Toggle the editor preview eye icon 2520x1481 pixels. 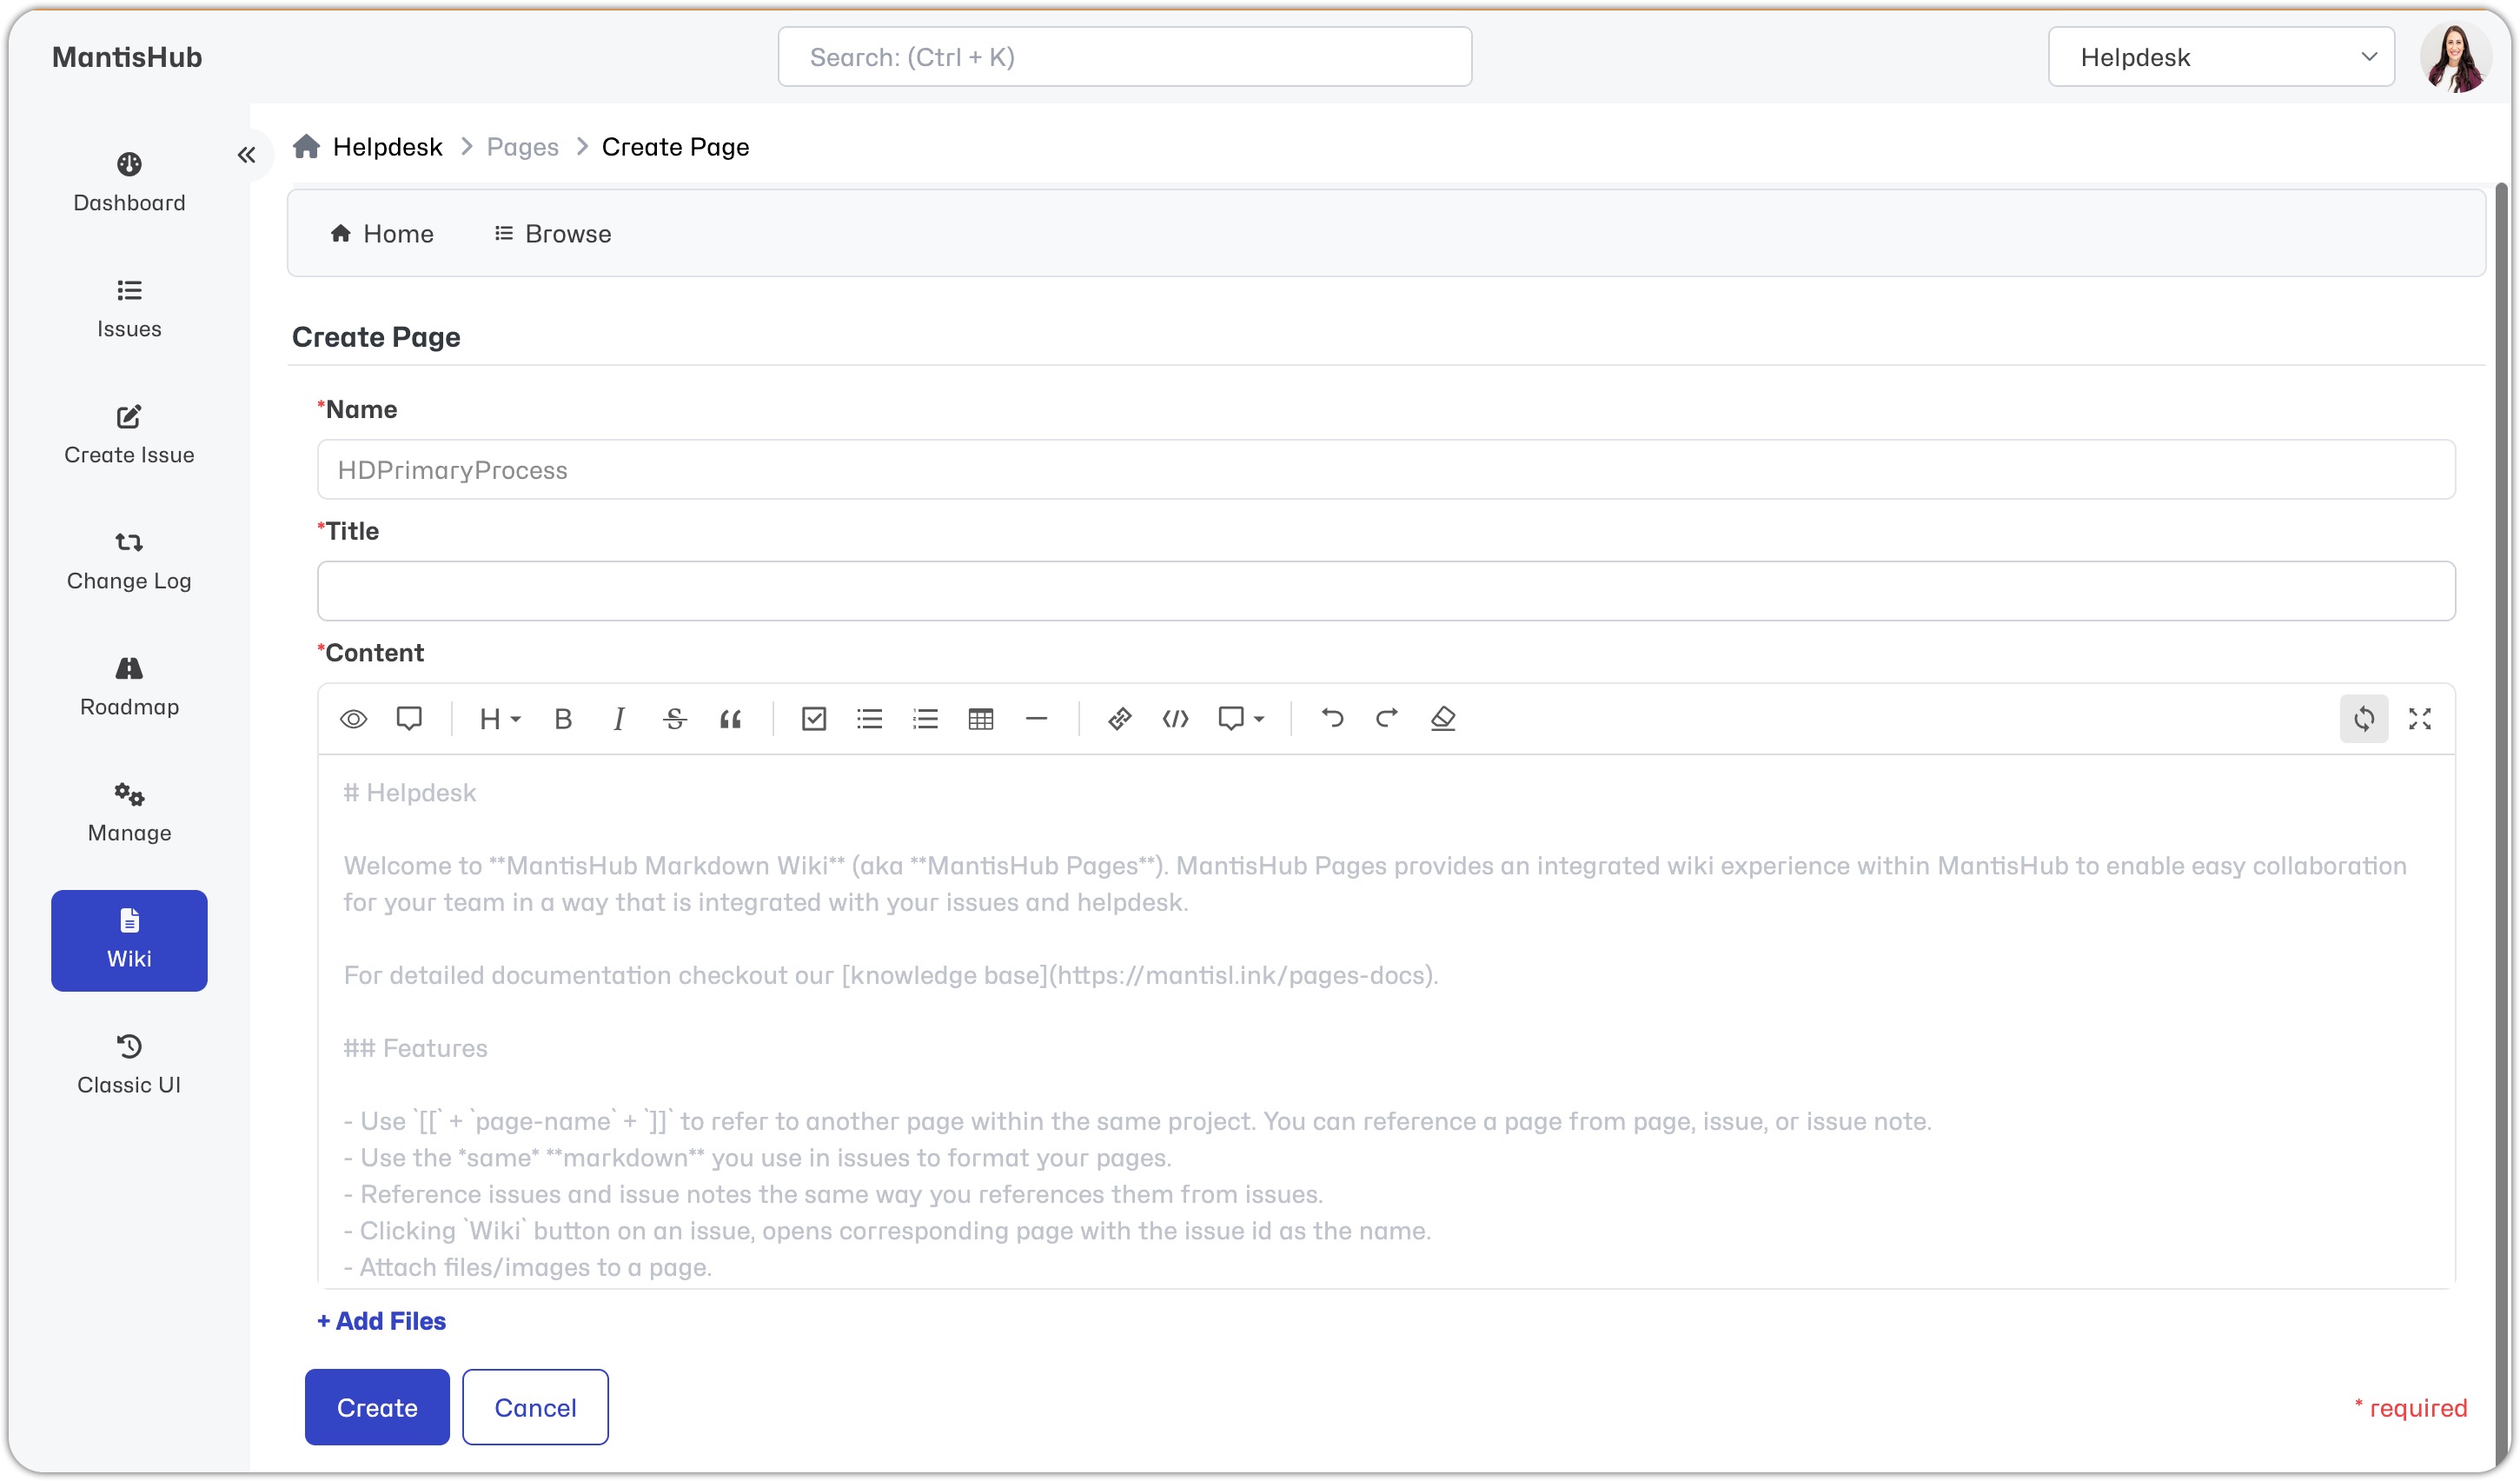click(353, 719)
